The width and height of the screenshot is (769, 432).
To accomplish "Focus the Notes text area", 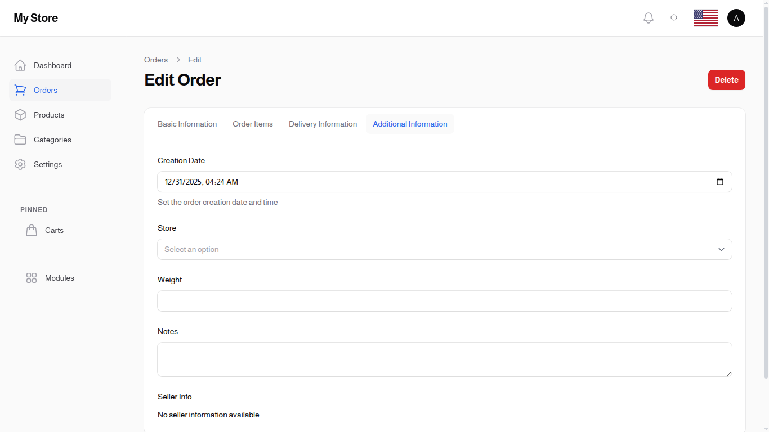I will pyautogui.click(x=444, y=359).
